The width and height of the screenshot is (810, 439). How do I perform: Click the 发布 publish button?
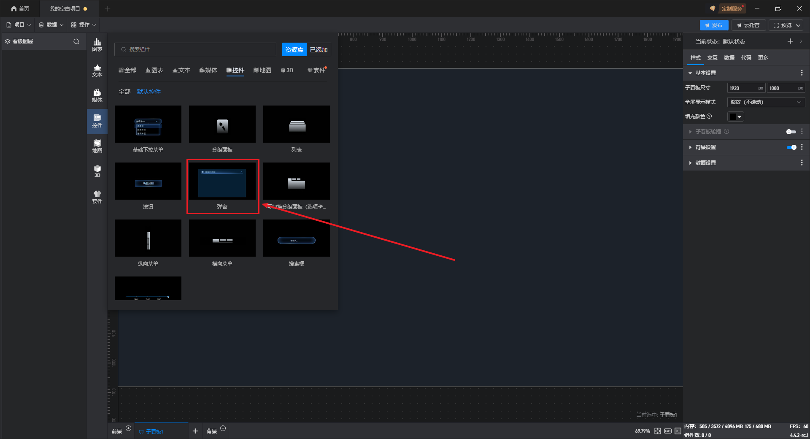click(714, 25)
